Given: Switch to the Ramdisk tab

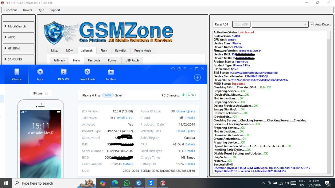Looking at the screenshot, I should click(121, 51).
